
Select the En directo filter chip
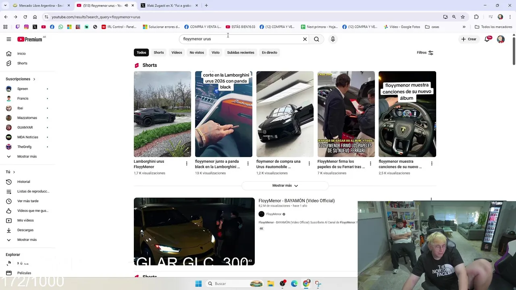coord(269,52)
